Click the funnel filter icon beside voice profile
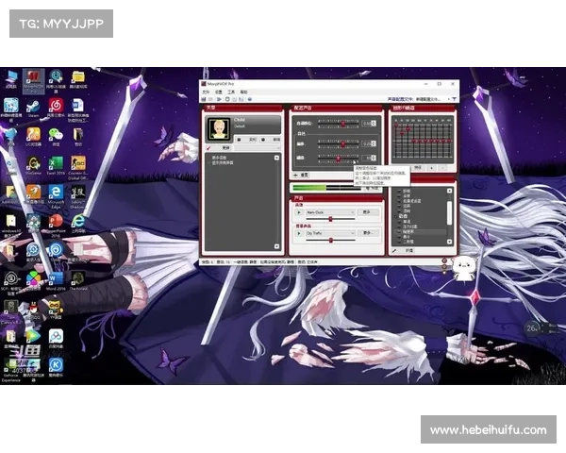 pyautogui.click(x=454, y=99)
